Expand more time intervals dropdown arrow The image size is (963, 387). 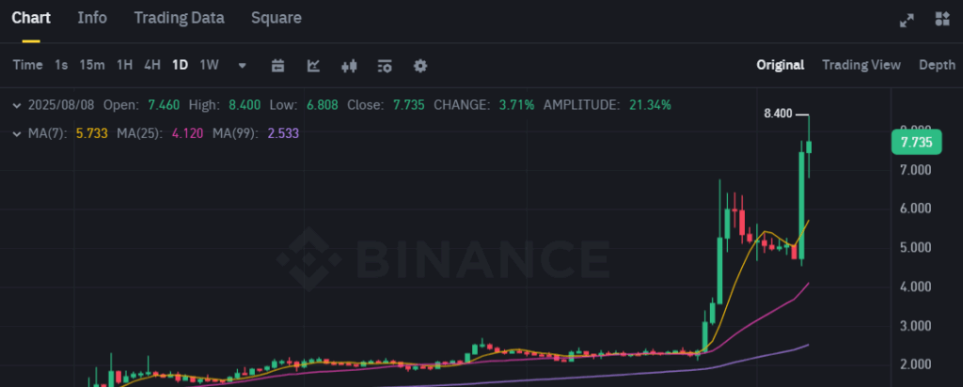243,66
